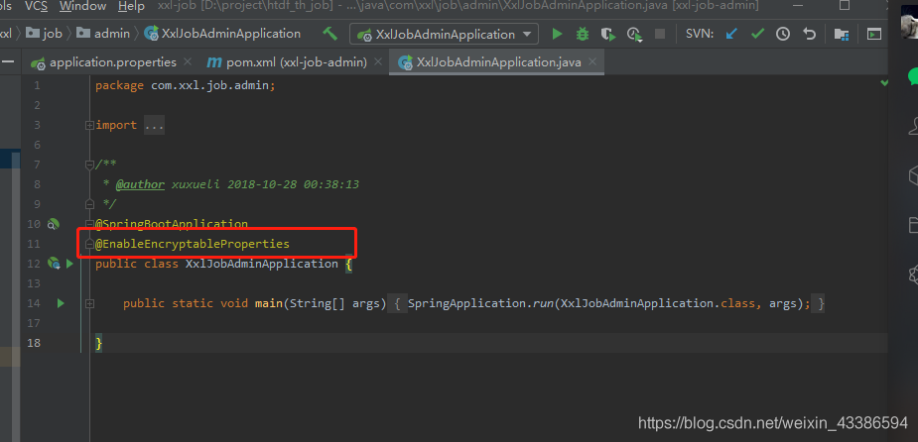Collapse the Javadoc comment fold marker
Viewport: 918px width, 442px height.
pyautogui.click(x=89, y=165)
